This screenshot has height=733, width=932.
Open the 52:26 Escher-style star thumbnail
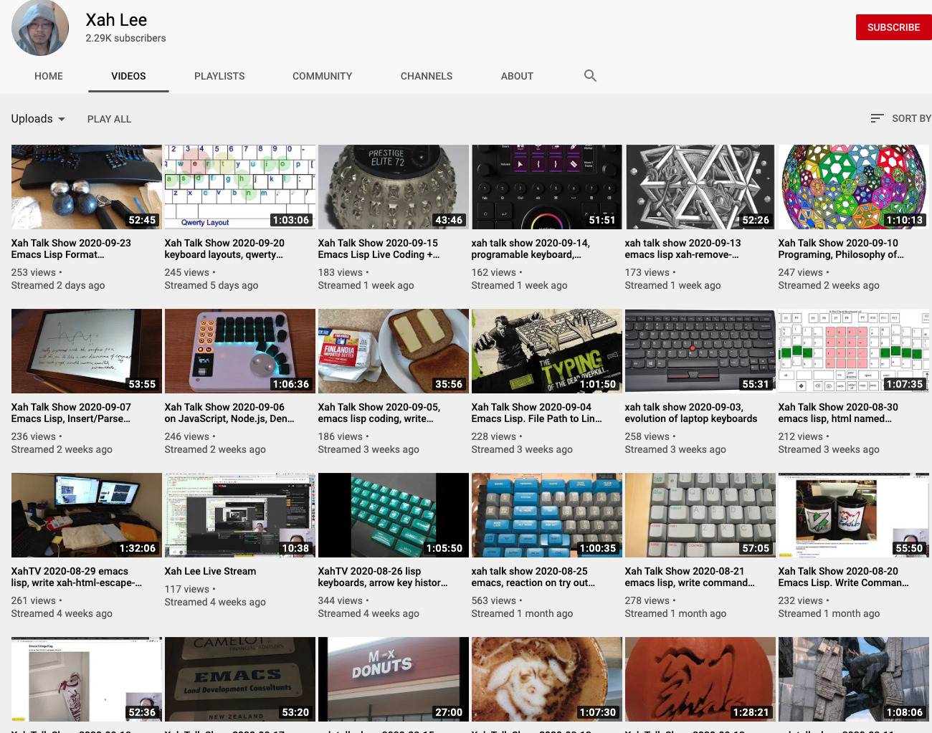[700, 187]
